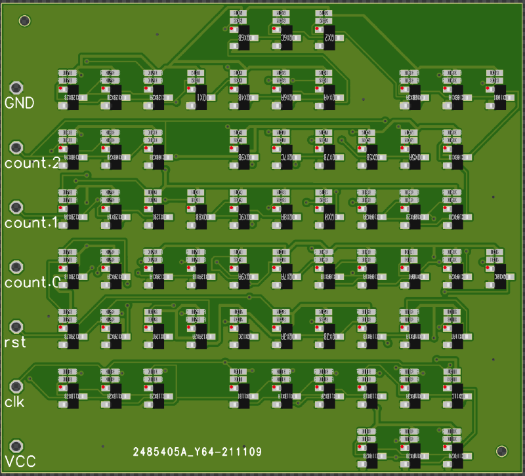Click the GND silkscreen text label
The width and height of the screenshot is (525, 476).
(20, 103)
